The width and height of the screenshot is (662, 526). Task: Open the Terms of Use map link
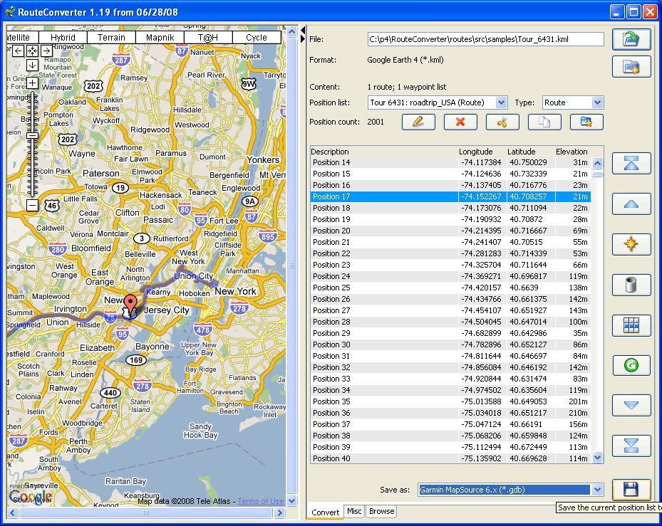coord(260,501)
